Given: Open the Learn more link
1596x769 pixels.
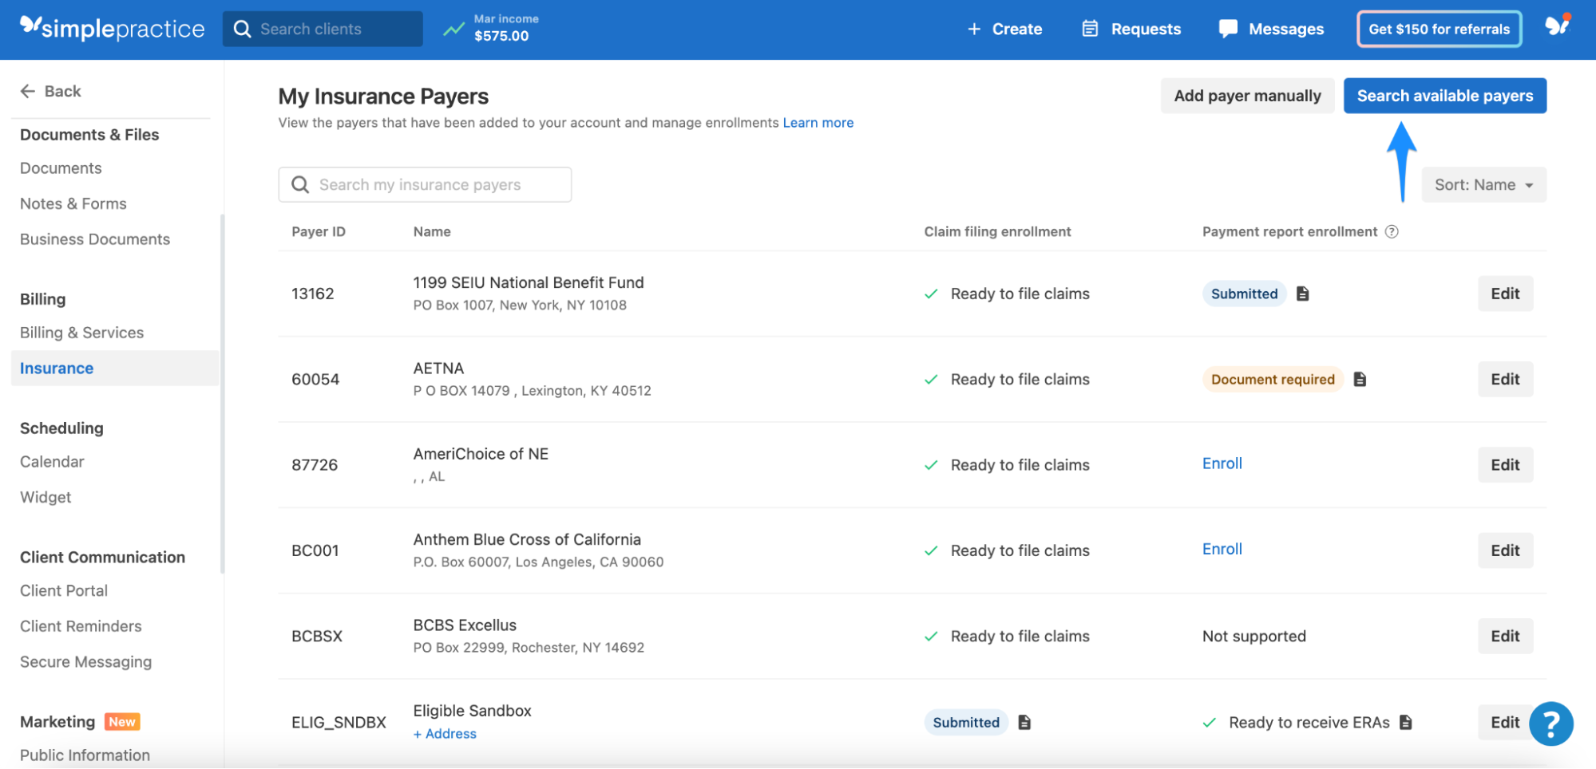Looking at the screenshot, I should coord(818,122).
